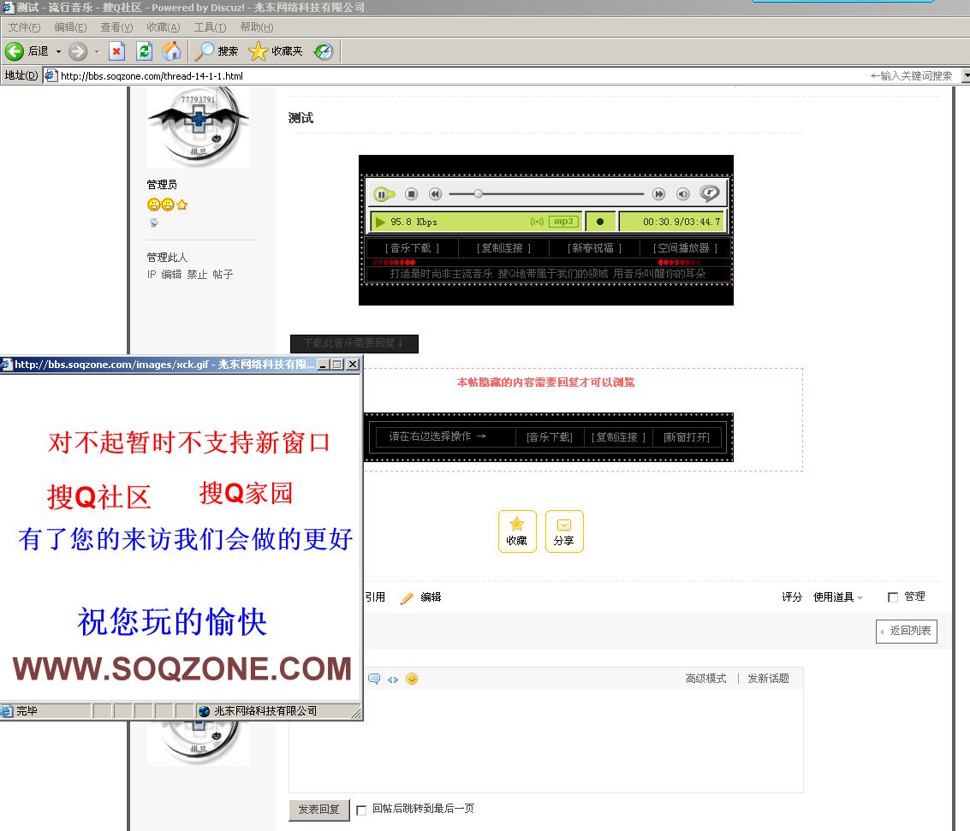This screenshot has width=970, height=831.
Task: Click the 高级模式 link
Action: tap(705, 679)
